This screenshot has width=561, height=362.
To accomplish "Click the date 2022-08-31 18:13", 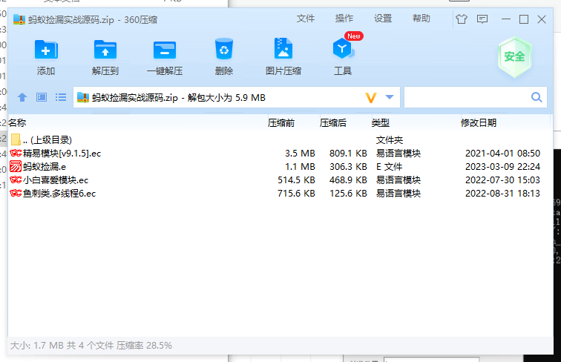I will point(502,194).
